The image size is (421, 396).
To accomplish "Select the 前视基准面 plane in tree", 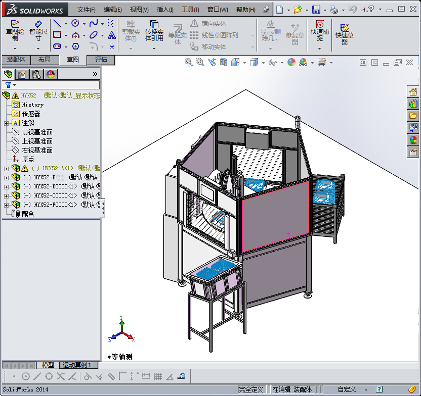I will [37, 132].
